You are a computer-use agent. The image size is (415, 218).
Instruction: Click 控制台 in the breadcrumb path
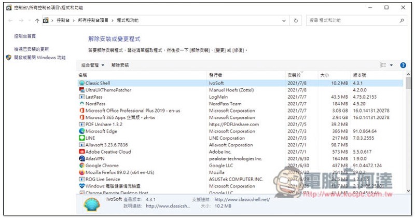(63, 20)
